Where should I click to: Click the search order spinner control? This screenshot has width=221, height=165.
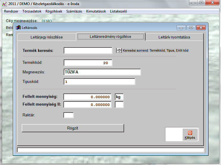(x=119, y=50)
